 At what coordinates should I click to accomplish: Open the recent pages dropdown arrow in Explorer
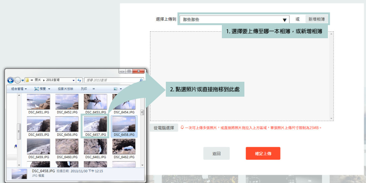[22, 80]
